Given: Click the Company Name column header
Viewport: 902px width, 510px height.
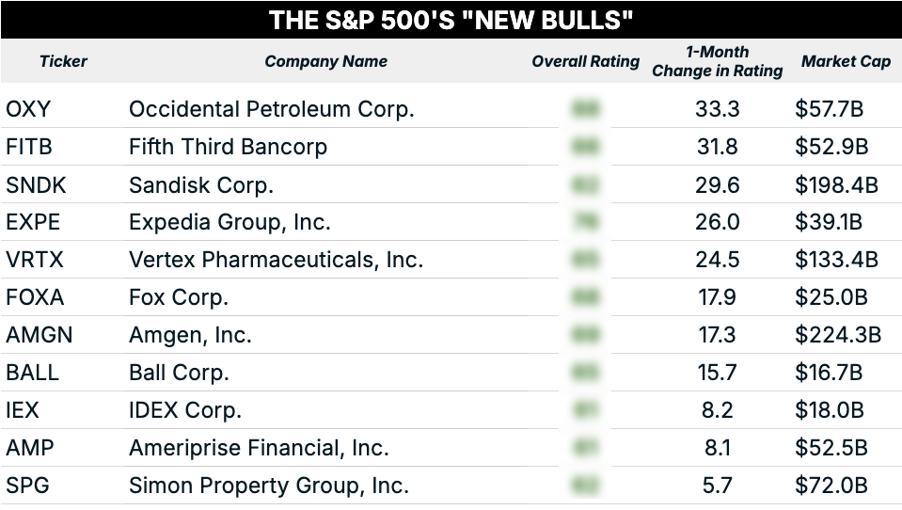Looking at the screenshot, I should [326, 61].
